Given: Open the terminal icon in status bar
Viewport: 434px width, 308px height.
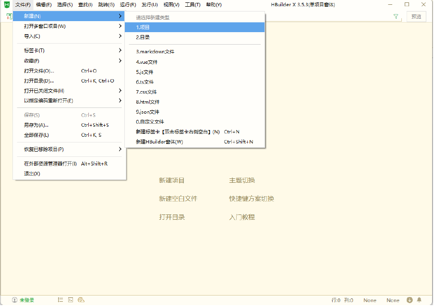Looking at the screenshot, I should pos(71,300).
